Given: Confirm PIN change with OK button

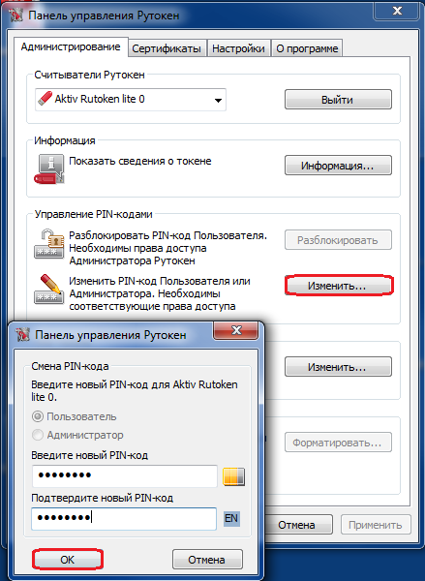Looking at the screenshot, I should pyautogui.click(x=67, y=559).
